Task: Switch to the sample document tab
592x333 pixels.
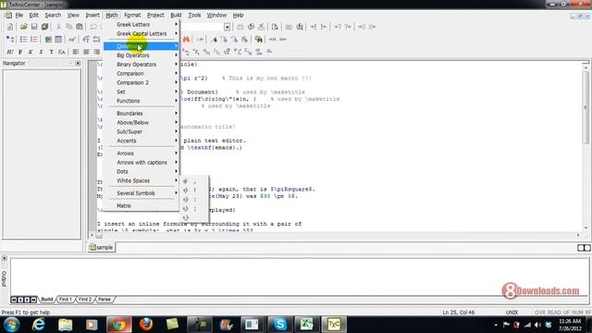Action: (x=101, y=247)
